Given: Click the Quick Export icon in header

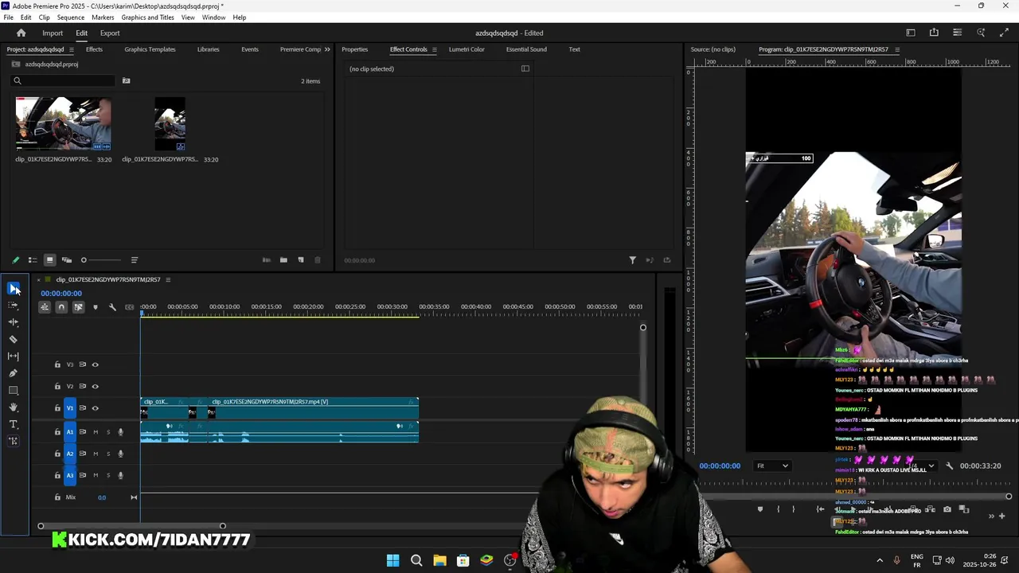Looking at the screenshot, I should (934, 33).
